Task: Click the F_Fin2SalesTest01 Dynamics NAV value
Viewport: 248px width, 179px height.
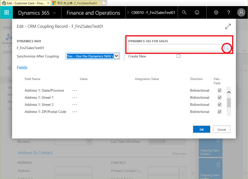Action: pyautogui.click(x=30, y=48)
